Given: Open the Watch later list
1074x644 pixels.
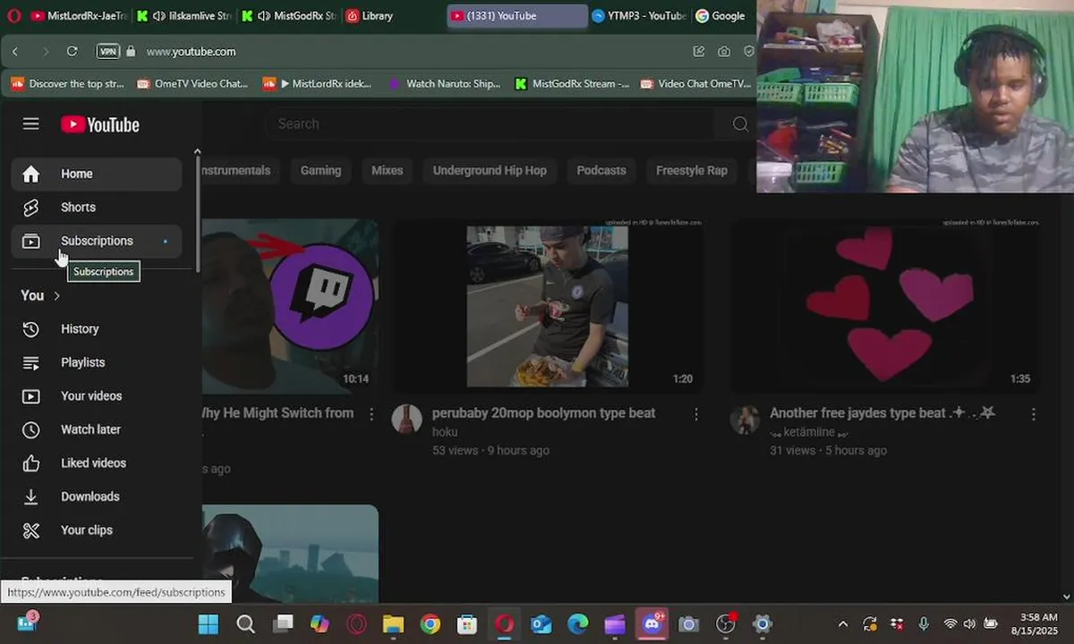Looking at the screenshot, I should tap(97, 429).
